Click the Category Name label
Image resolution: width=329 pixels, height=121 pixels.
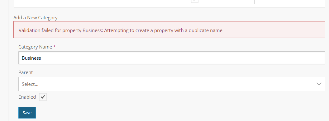tap(35, 47)
